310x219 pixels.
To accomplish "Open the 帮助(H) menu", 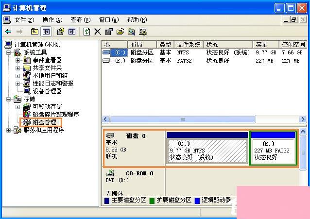I will (137, 20).
